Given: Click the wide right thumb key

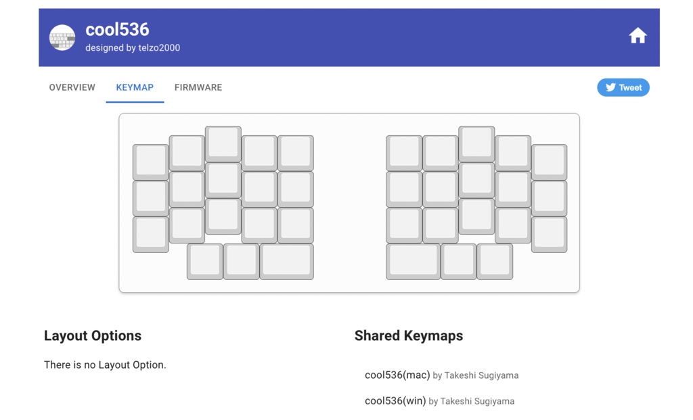Looking at the screenshot, I should point(413,261).
